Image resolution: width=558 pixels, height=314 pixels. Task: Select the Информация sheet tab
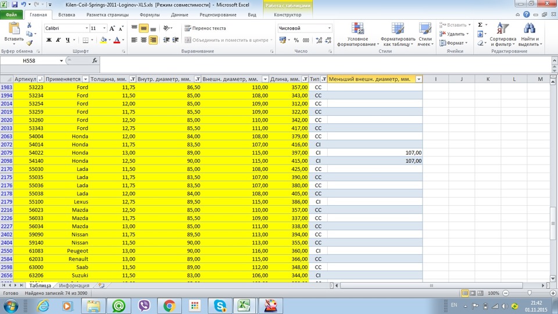[74, 286]
